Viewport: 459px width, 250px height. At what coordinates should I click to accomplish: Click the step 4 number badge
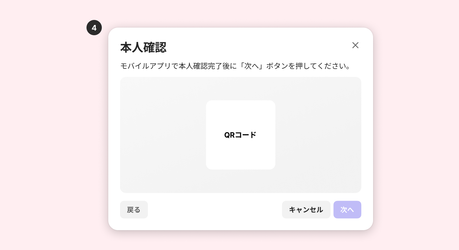pyautogui.click(x=94, y=28)
